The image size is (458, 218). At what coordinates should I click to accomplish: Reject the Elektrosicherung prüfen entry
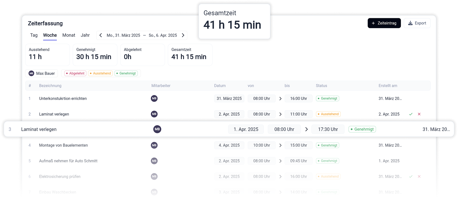tap(419, 177)
